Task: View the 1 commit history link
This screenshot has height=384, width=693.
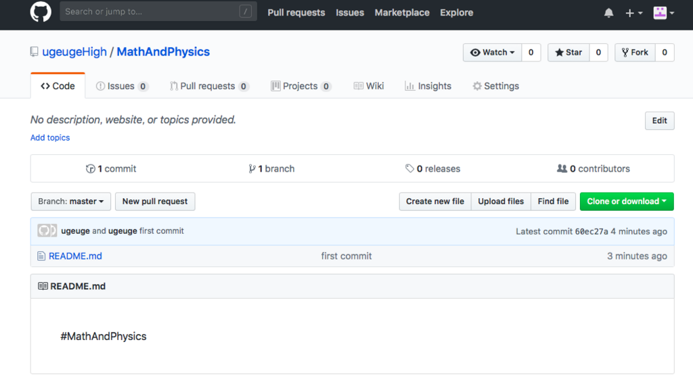Action: pyautogui.click(x=111, y=168)
